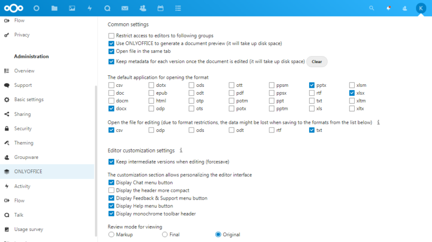432x242 pixels.
Task: Uncheck Open file in the same tab
Action: 111,51
